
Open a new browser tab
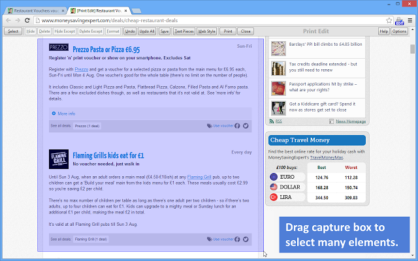(137, 11)
